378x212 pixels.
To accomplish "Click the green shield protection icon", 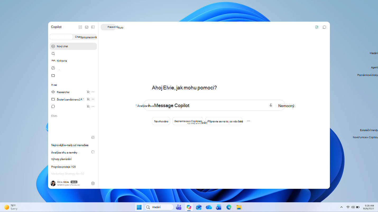I will click(317, 27).
